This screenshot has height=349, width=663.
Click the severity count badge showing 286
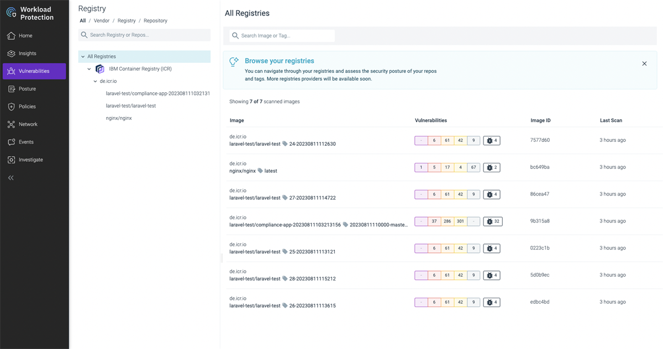(x=447, y=221)
